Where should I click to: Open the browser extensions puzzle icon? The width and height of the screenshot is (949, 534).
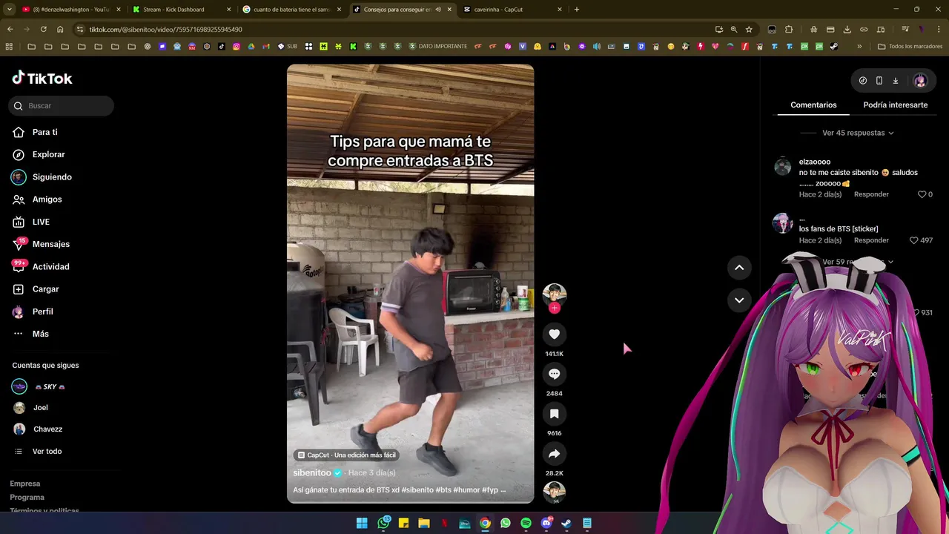pyautogui.click(x=788, y=29)
